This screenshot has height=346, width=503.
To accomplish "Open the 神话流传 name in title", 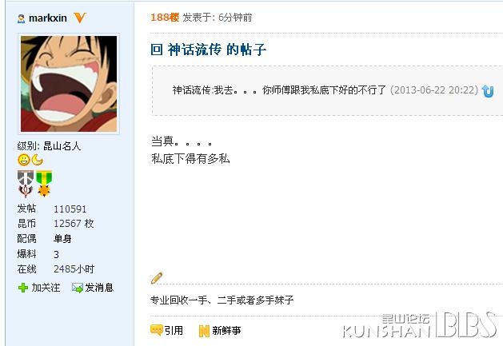I will coord(194,50).
